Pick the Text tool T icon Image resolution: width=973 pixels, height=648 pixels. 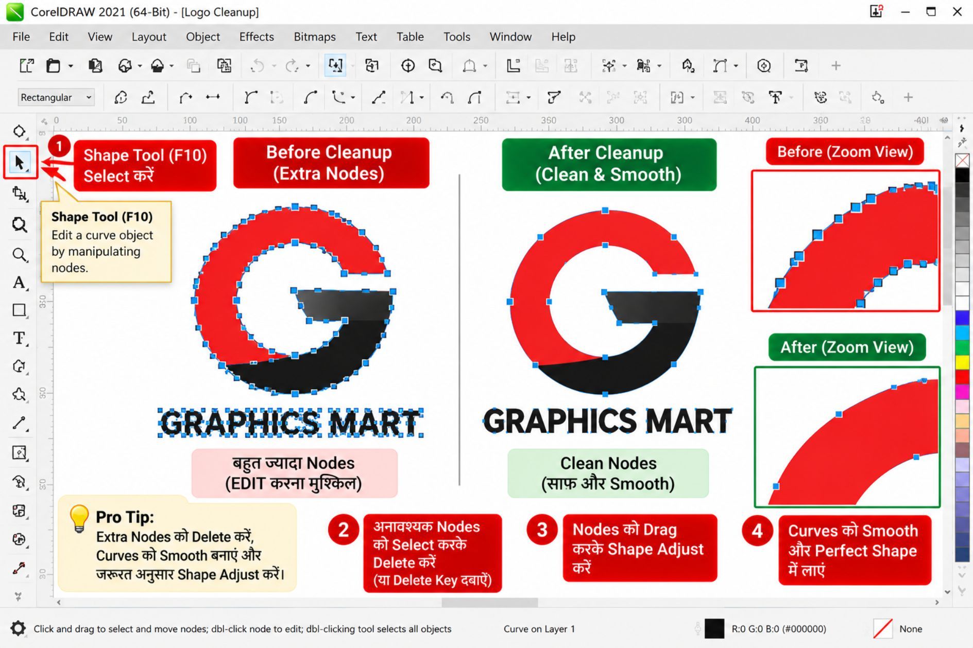coord(20,338)
